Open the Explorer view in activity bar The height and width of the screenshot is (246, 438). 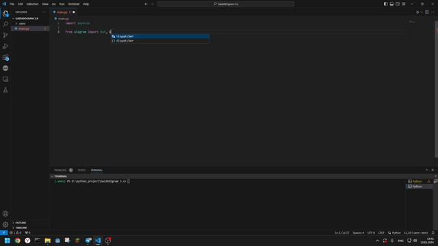5,14
